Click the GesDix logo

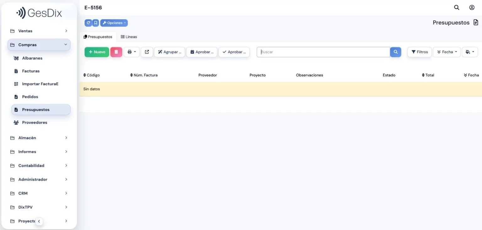click(39, 13)
